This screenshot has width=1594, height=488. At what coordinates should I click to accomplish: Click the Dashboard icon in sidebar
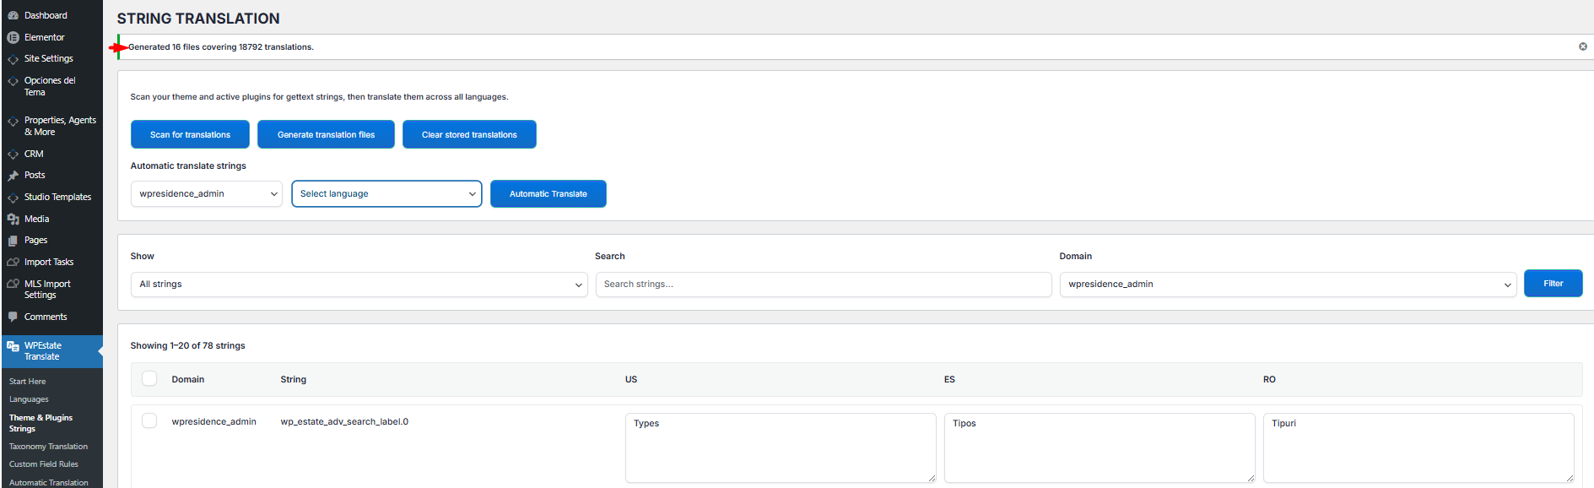13,15
